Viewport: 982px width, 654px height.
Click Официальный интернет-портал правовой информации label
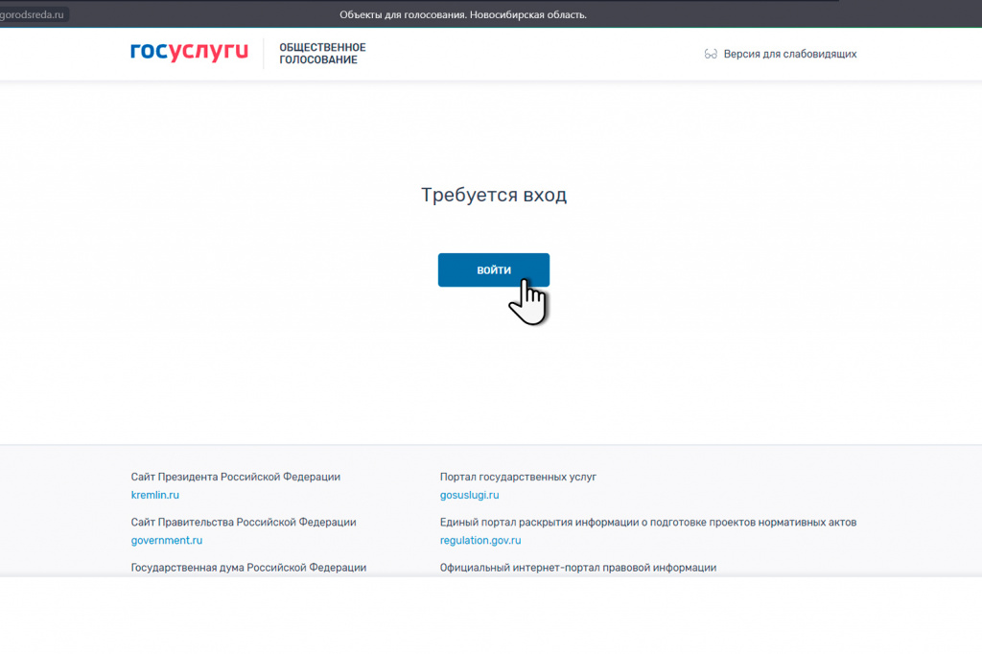point(577,567)
